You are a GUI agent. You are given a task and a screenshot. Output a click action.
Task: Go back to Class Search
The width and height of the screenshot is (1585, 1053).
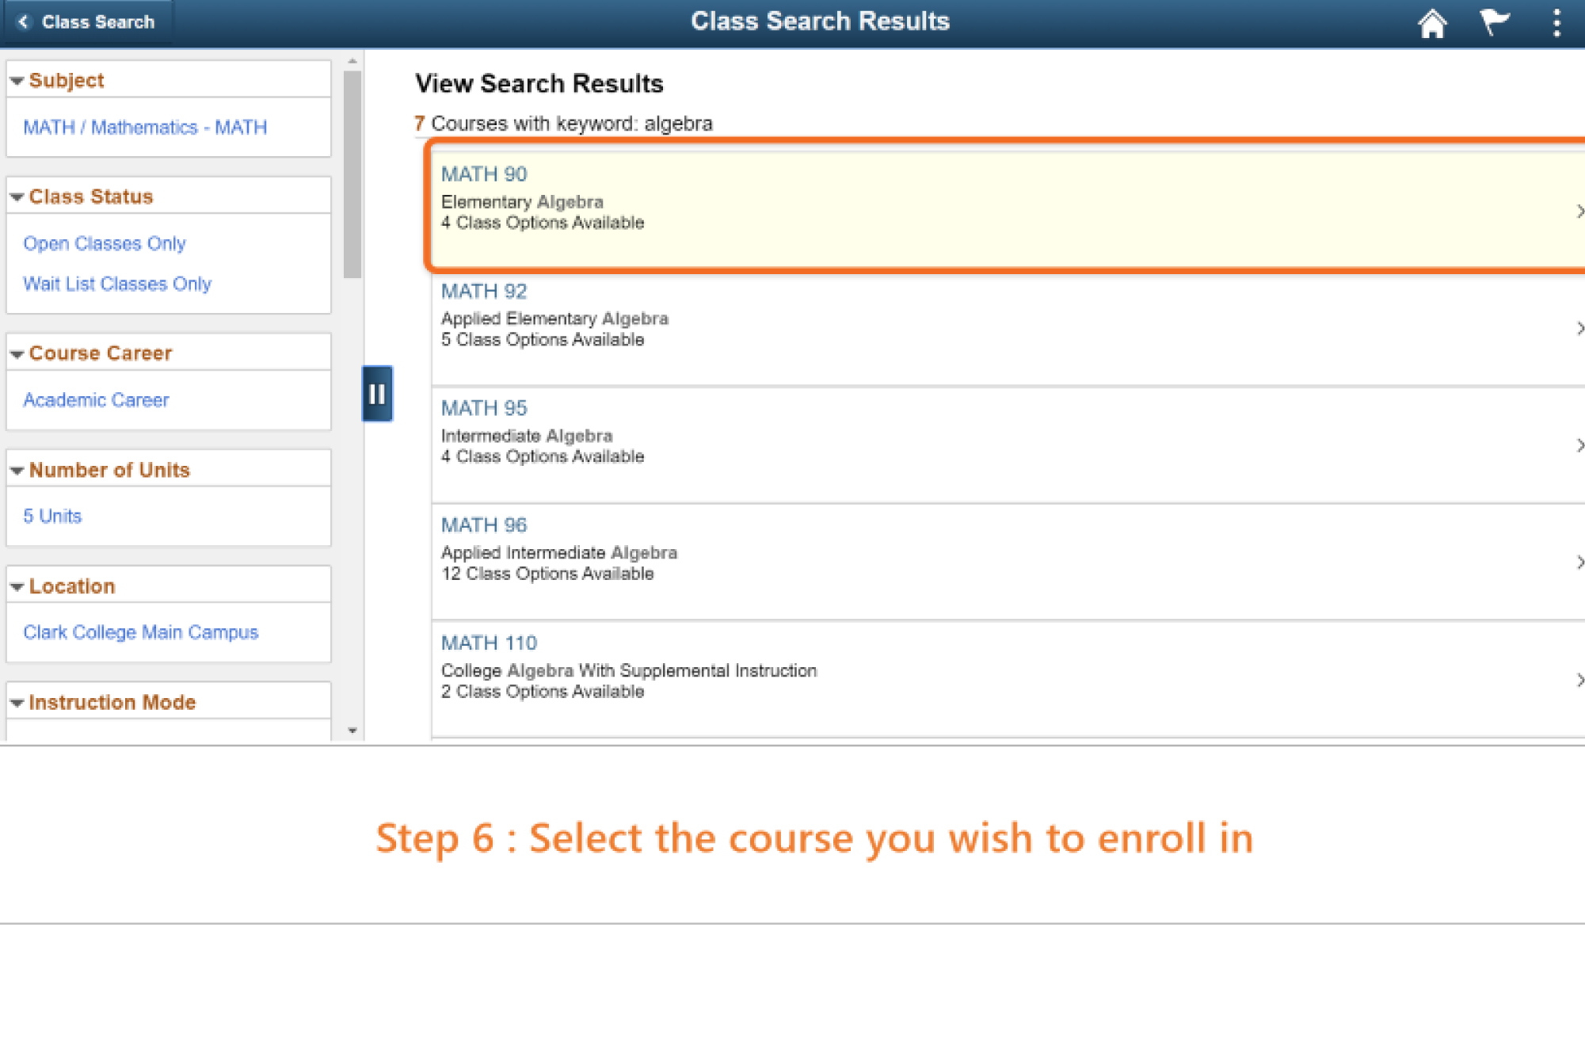(87, 22)
